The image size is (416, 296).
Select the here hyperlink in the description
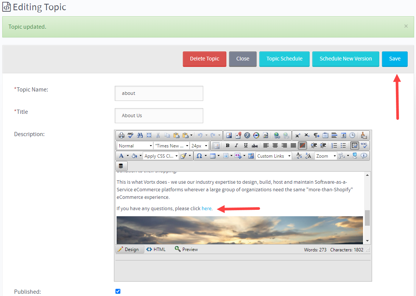(206, 208)
